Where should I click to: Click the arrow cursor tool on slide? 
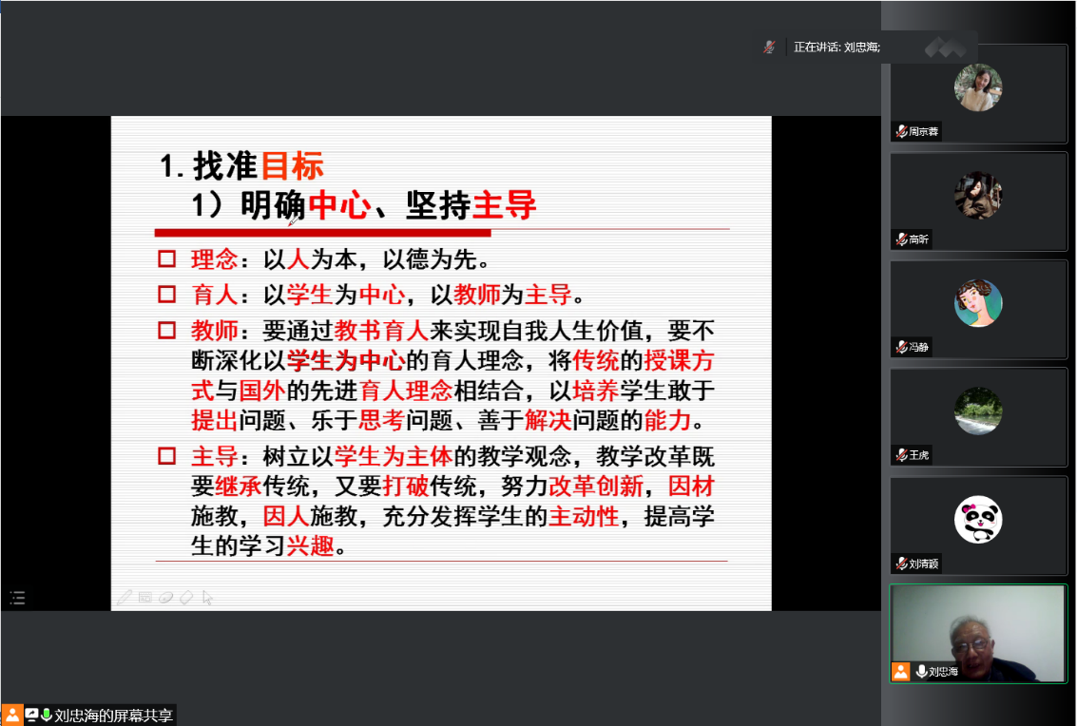(x=207, y=597)
